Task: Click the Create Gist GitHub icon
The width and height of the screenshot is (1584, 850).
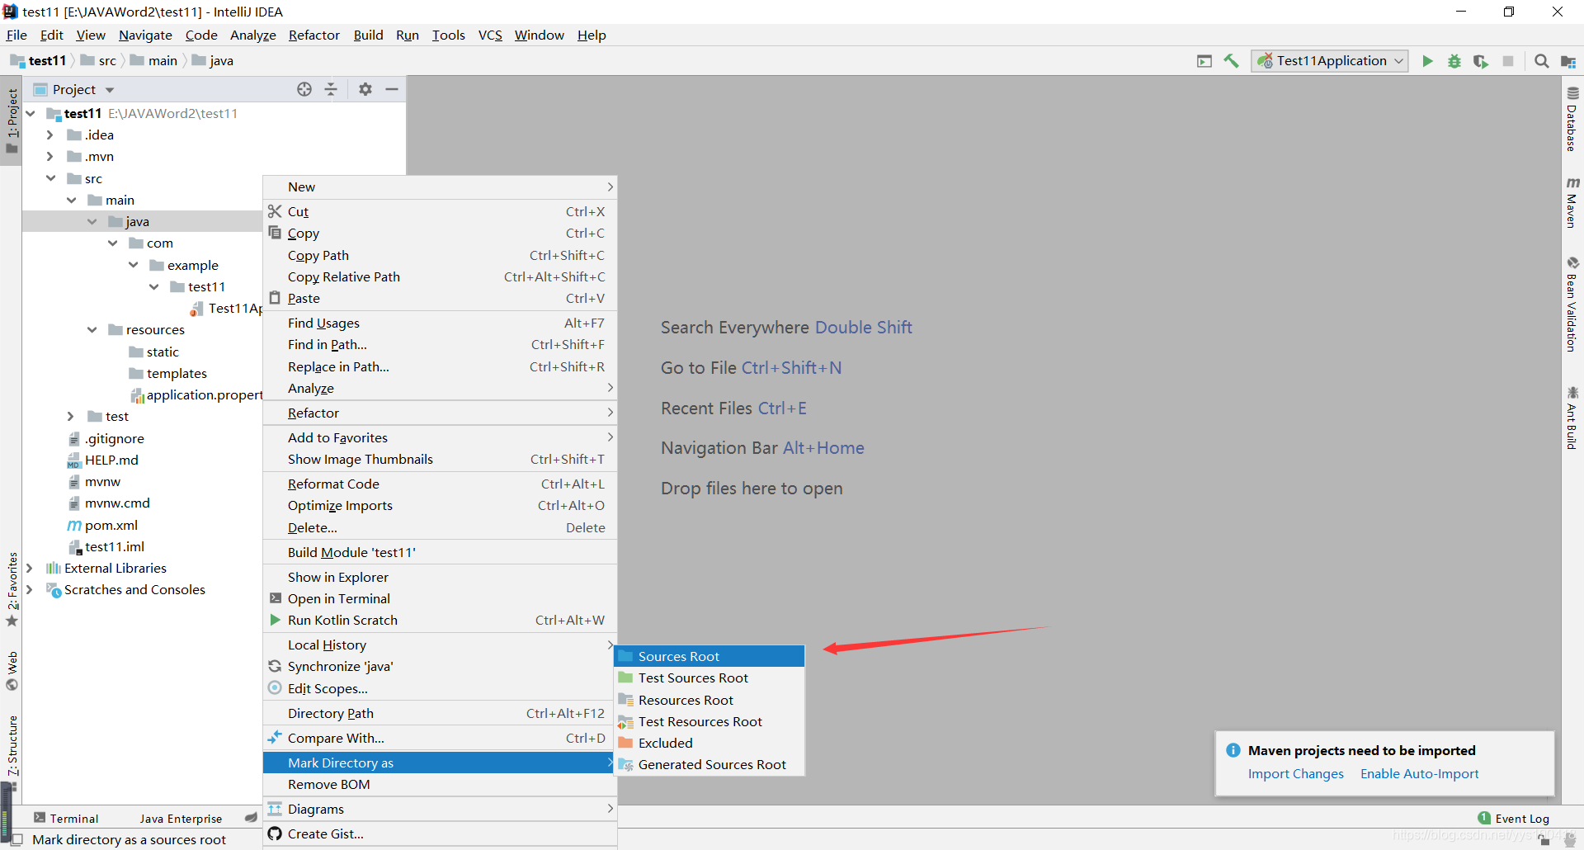Action: (275, 833)
